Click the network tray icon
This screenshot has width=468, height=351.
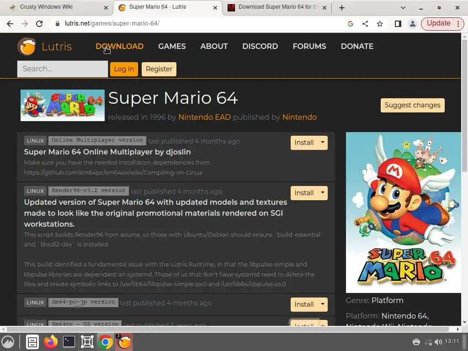point(429,342)
